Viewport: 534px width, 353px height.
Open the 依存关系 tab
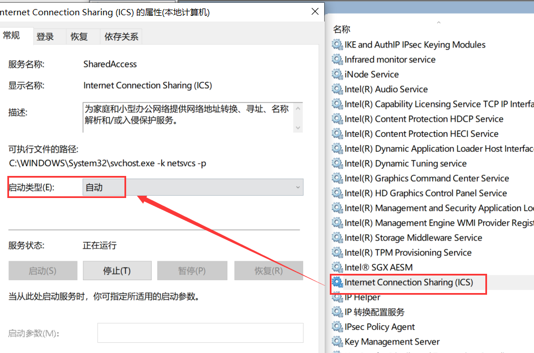pos(121,36)
